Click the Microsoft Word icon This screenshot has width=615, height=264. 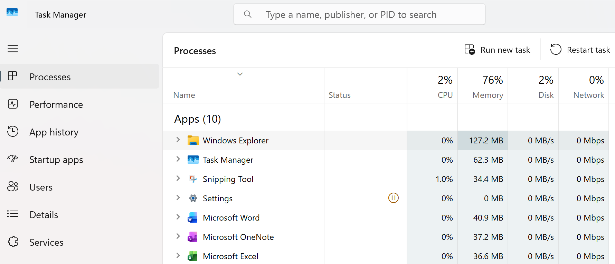193,217
